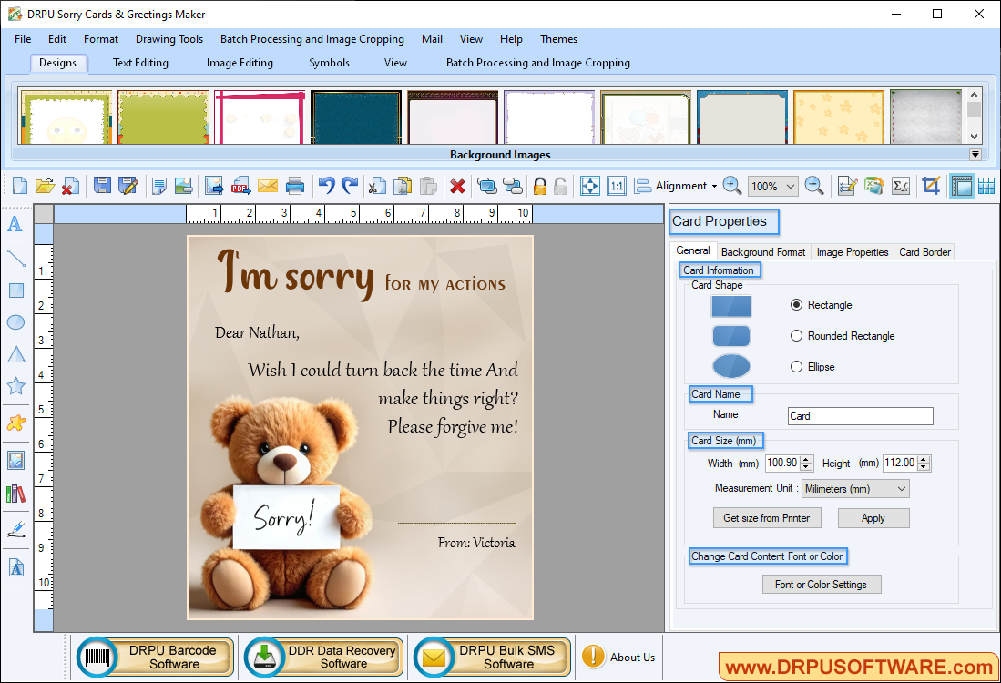Open the zoom percentage combo box

(x=772, y=185)
